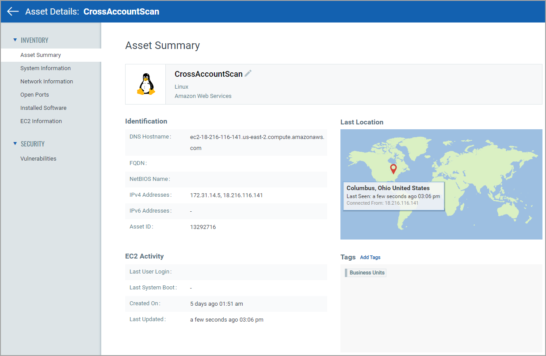
Task: Click the INVENTORY section header
Action: (x=34, y=40)
